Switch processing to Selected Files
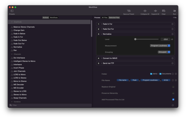186x118 pixels. [114, 18]
